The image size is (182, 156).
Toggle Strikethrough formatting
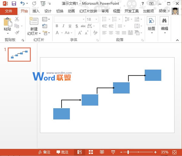83,26
